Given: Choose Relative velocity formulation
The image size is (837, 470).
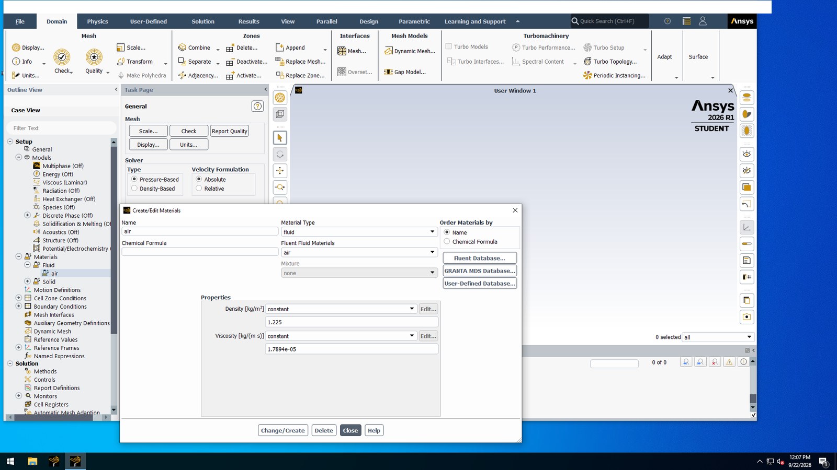Looking at the screenshot, I should tap(199, 189).
